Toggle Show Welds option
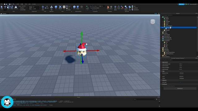The width and height of the screenshot is (198, 111). coord(94,6)
